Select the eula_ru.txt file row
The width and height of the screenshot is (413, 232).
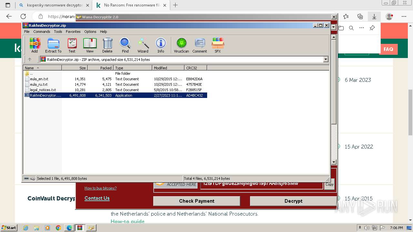click(115, 84)
